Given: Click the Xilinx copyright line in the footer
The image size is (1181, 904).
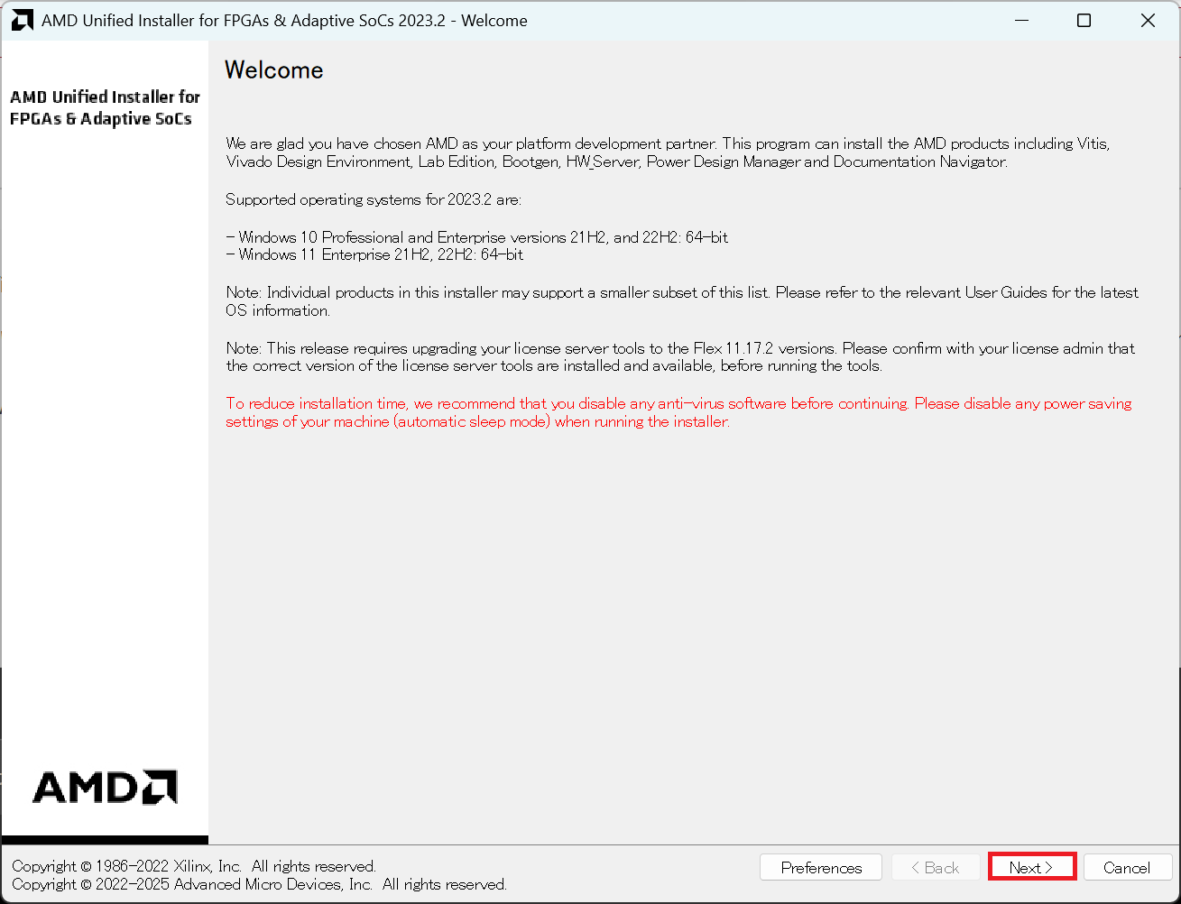Looking at the screenshot, I should click(x=194, y=866).
